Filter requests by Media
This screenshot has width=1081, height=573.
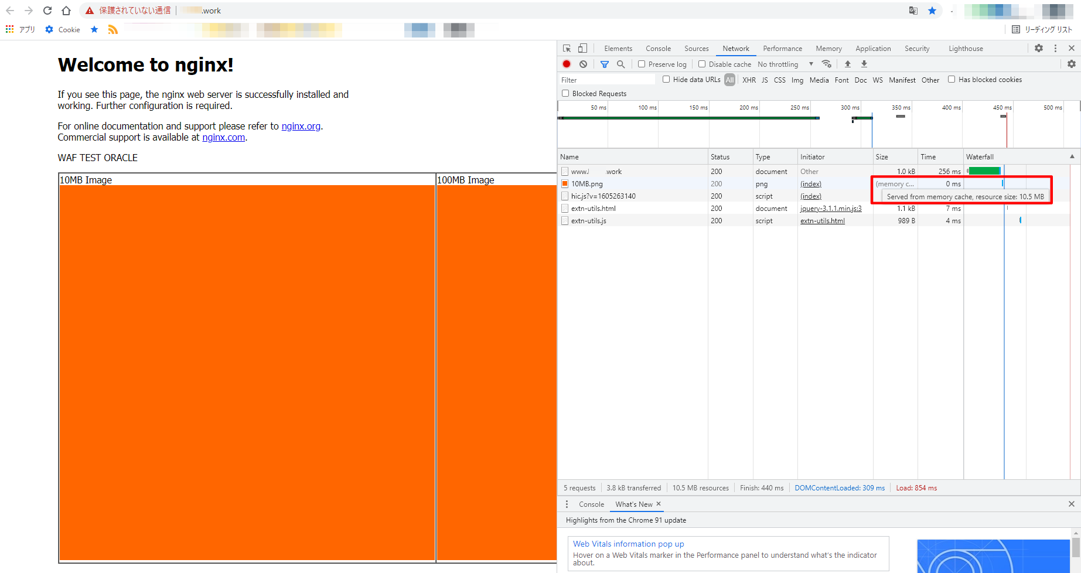(819, 80)
